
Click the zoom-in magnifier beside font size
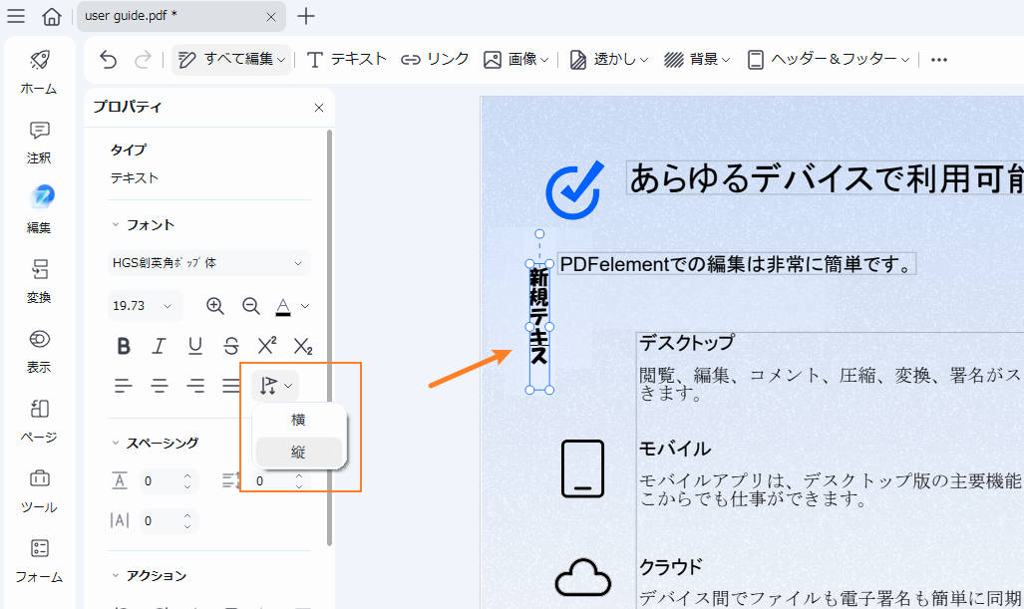[215, 306]
